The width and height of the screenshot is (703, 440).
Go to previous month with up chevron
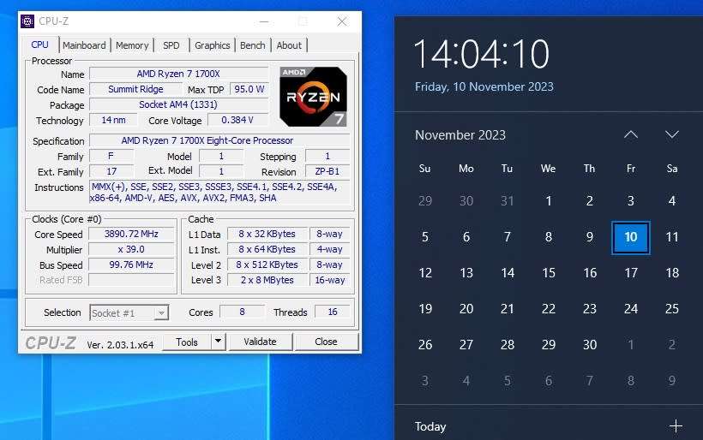tap(631, 134)
